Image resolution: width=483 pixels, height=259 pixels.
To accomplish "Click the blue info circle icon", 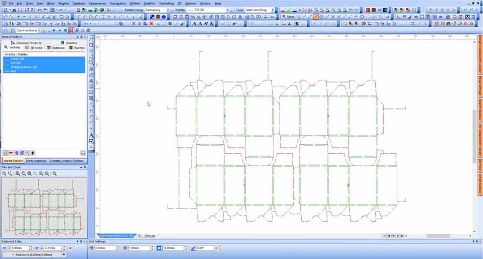I will click(x=163, y=17).
